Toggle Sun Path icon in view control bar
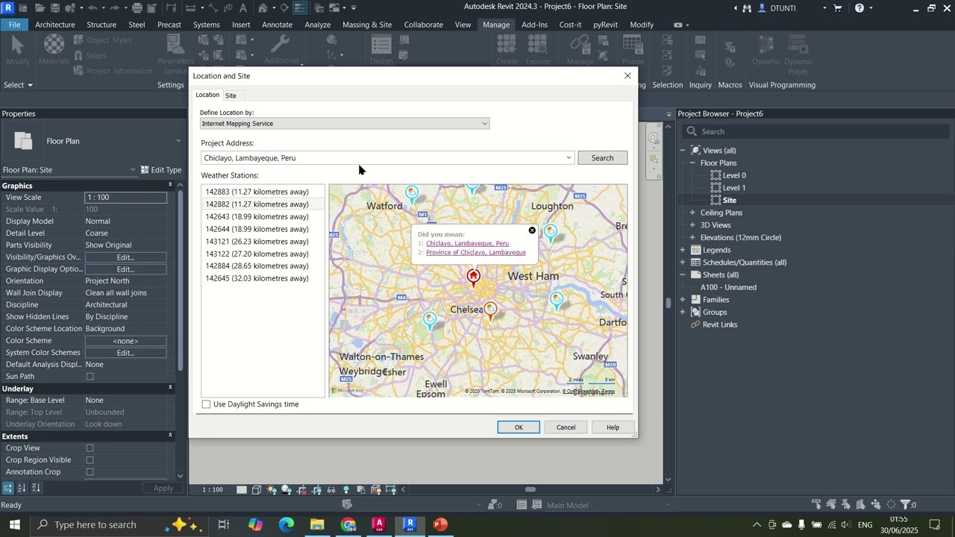 tap(272, 490)
